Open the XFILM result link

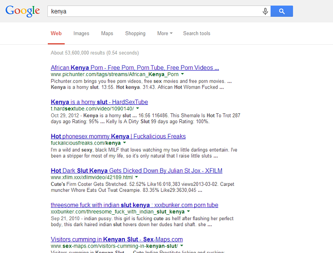click(x=136, y=170)
